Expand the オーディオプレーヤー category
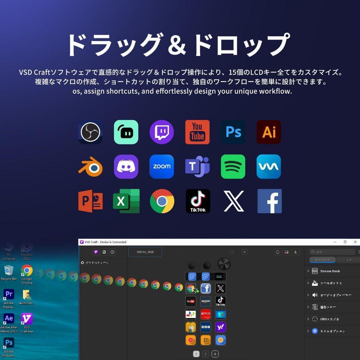 click(x=332, y=295)
